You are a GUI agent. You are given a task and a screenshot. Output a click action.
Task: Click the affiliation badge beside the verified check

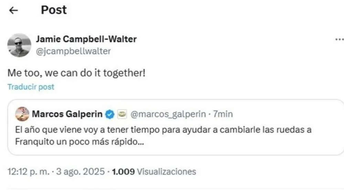(122, 114)
